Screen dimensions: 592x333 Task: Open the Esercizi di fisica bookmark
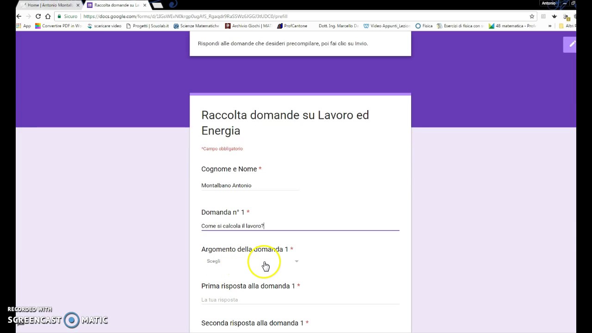[460, 26]
